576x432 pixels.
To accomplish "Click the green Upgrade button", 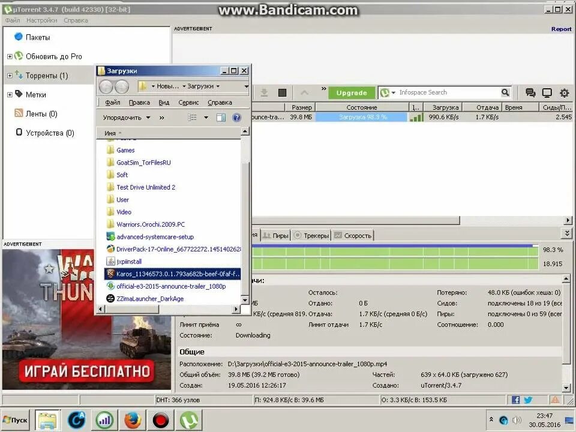I will click(x=352, y=92).
